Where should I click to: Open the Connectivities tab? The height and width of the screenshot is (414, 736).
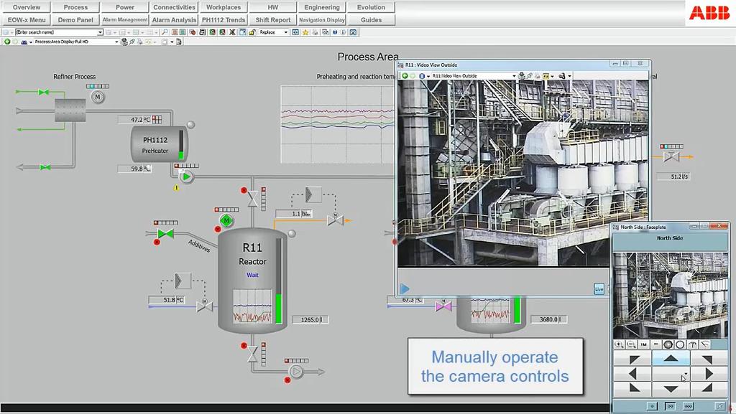point(174,7)
